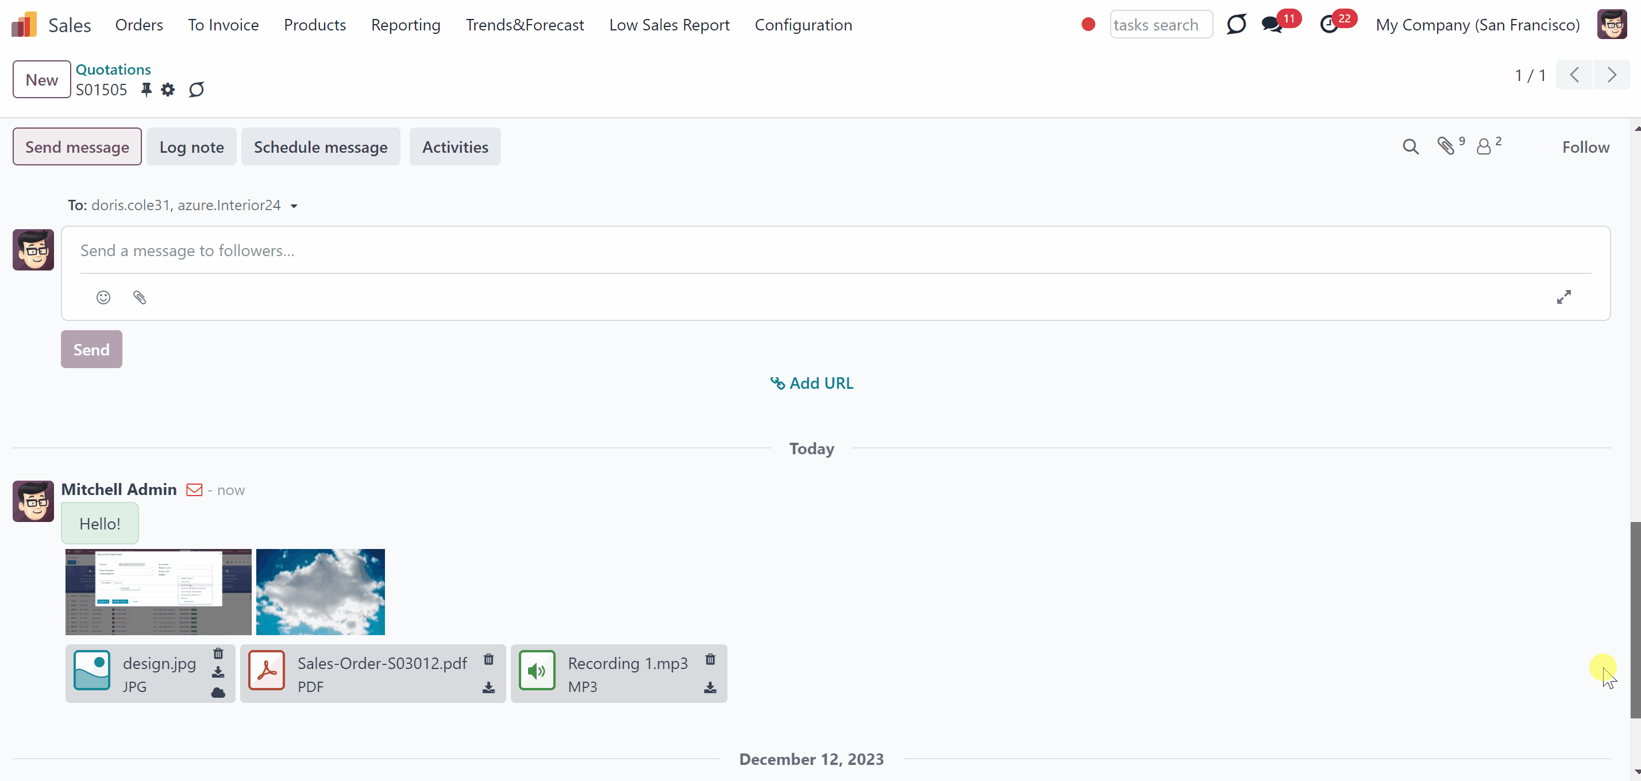Go back to Quotations breadcrumb
Image resolution: width=1641 pixels, height=781 pixels.
click(113, 69)
